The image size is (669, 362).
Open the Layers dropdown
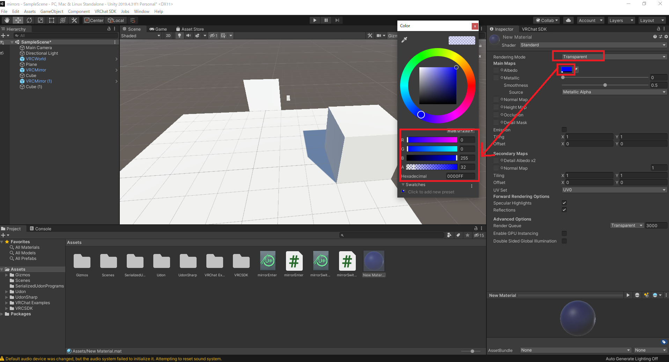click(621, 20)
